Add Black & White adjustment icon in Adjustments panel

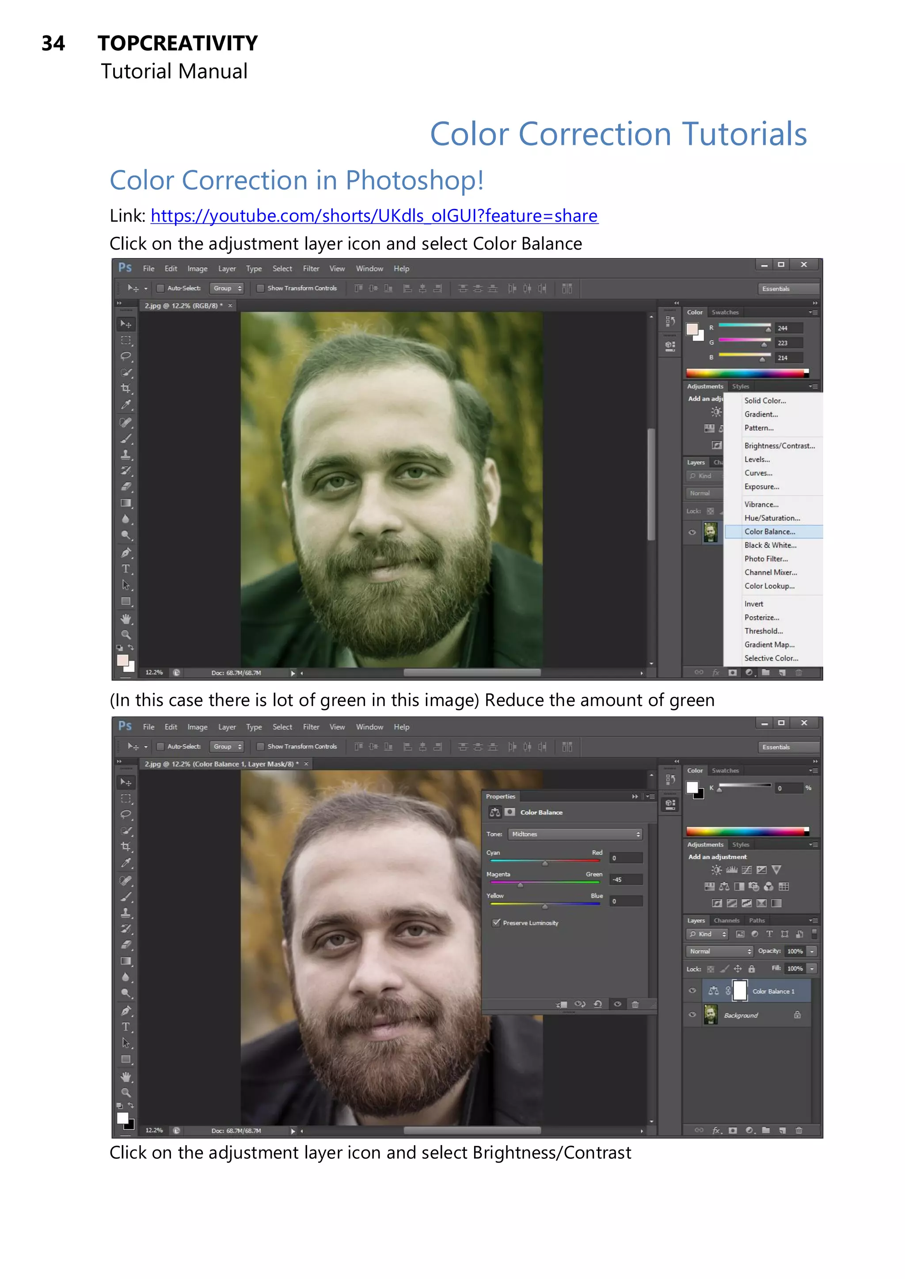pyautogui.click(x=739, y=886)
